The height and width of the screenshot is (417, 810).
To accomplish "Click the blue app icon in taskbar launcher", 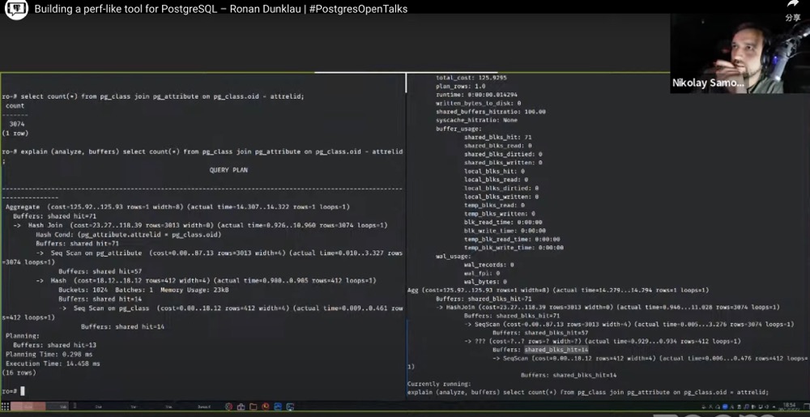I will pyautogui.click(x=276, y=406).
